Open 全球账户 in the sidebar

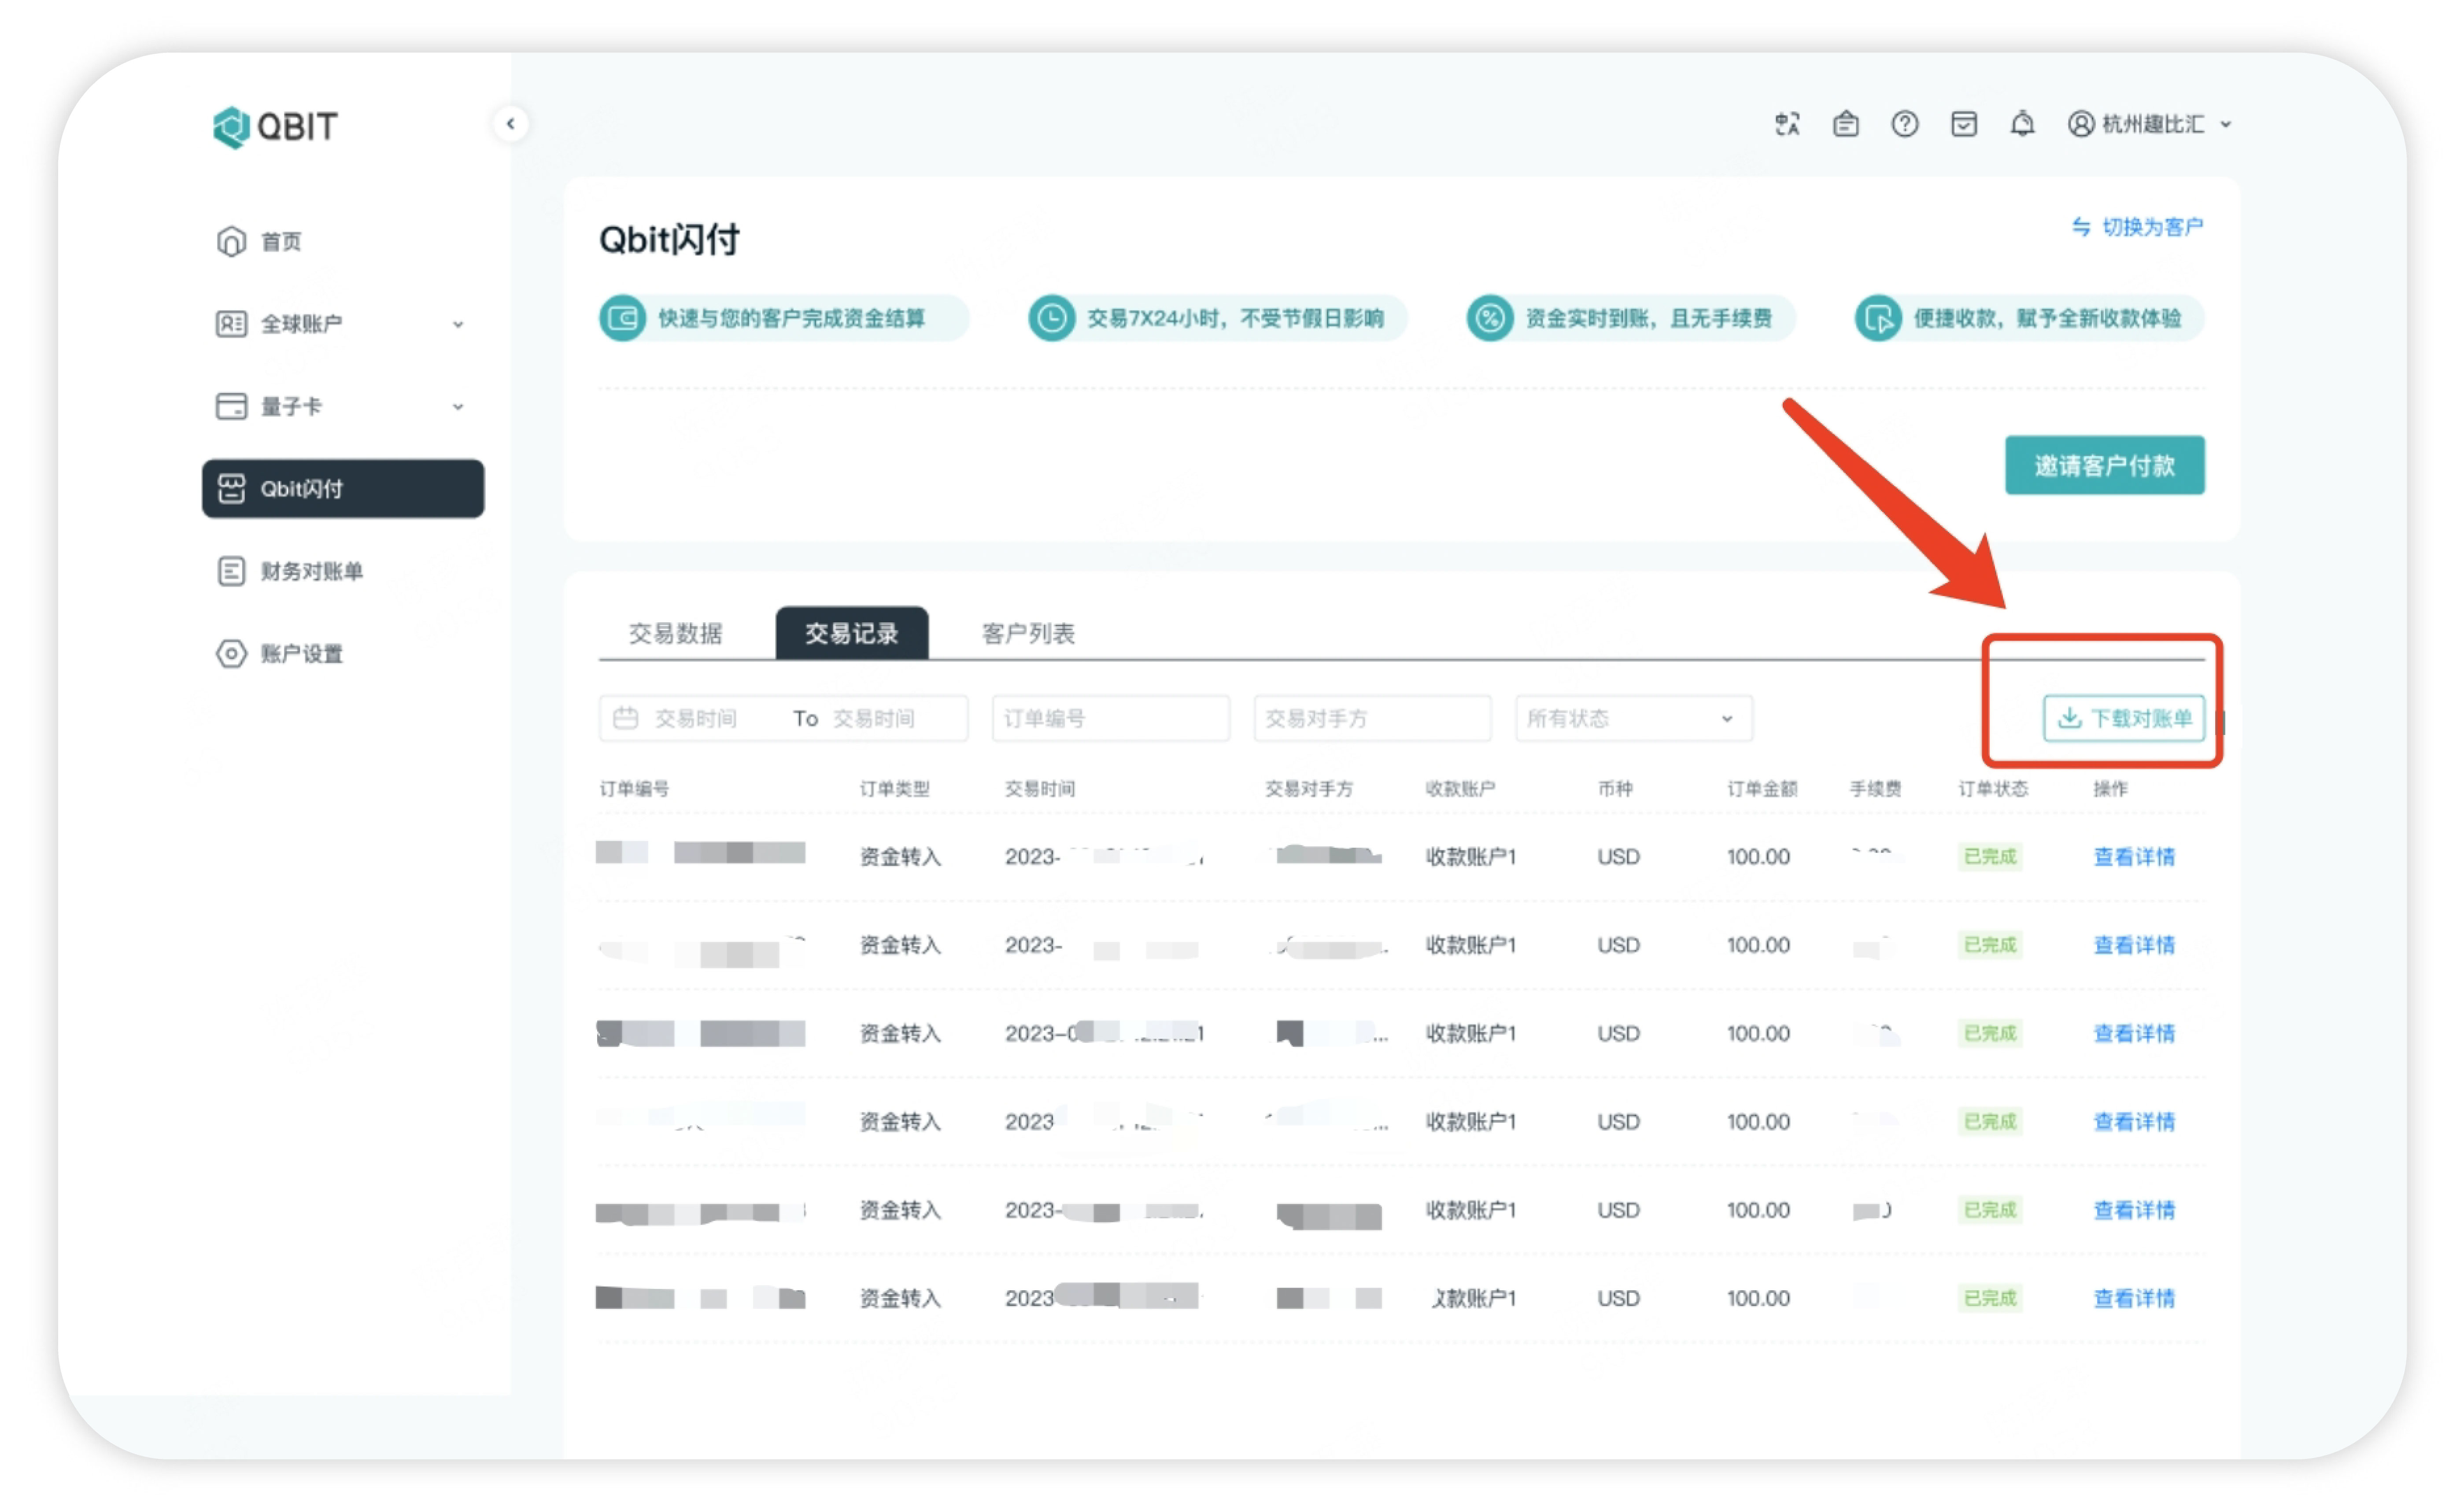342,324
